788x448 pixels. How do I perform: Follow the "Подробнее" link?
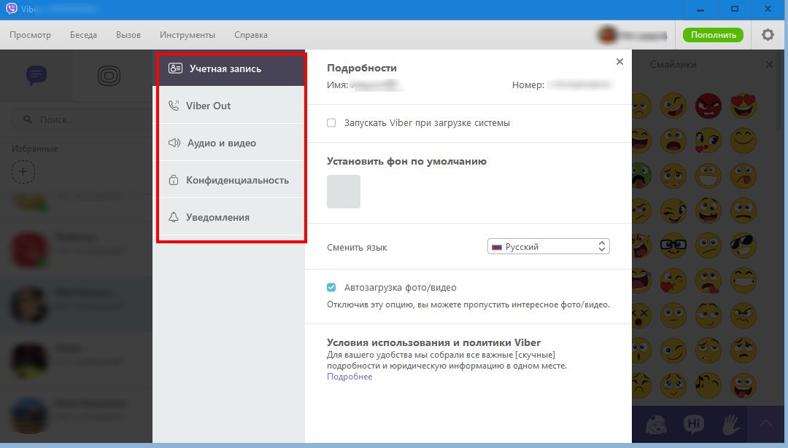coord(349,377)
